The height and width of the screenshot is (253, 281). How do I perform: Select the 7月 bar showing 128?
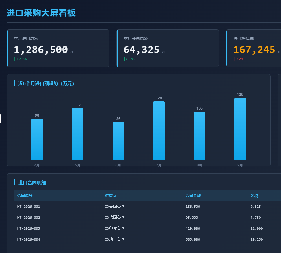pyautogui.click(x=159, y=131)
